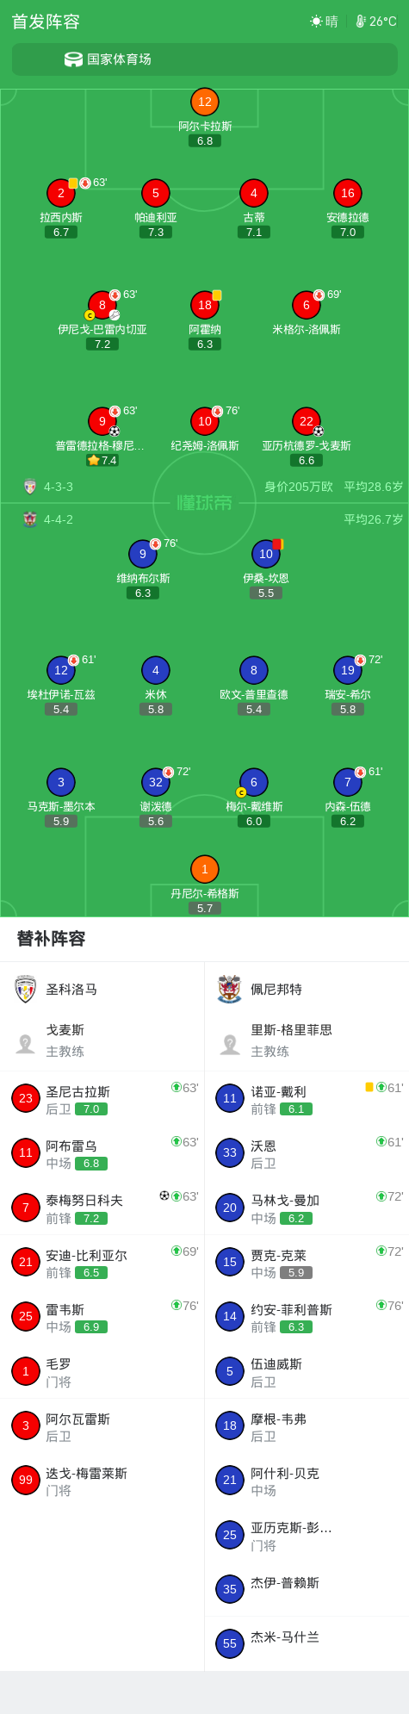Viewport: 409px width, 1714px height.
Task: Open coach 戈麦斯 profile
Action: tap(102, 1040)
